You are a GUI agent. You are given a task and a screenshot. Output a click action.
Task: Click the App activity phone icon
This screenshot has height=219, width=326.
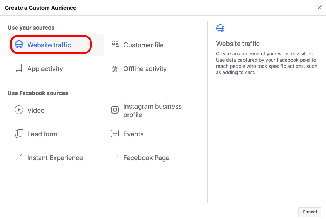pyautogui.click(x=19, y=68)
